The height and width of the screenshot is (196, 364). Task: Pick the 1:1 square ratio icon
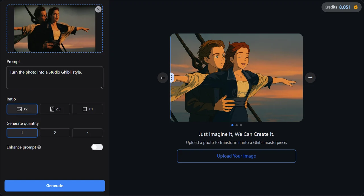pos(84,109)
